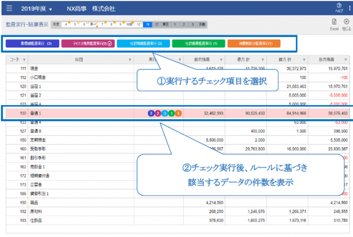
Task: Select the 売掛金１ row, code 162
Action: pyautogui.click(x=178, y=166)
